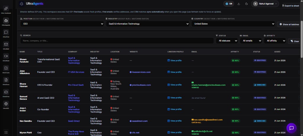This screenshot has height=136, width=303.
Task: Open the All statuses filter
Action: pos(227,41)
